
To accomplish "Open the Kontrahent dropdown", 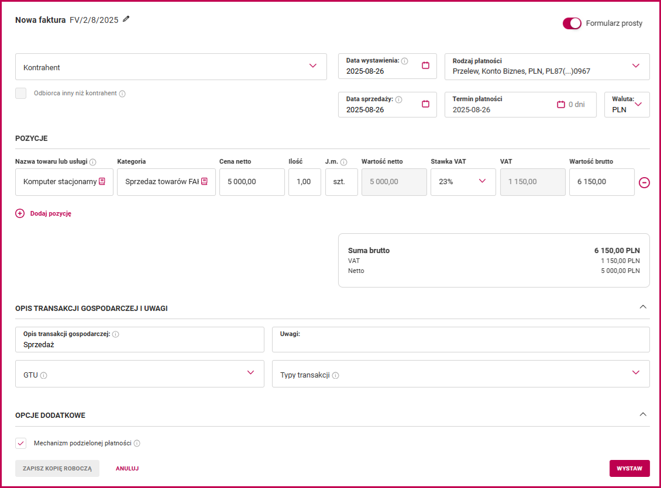I will point(171,67).
